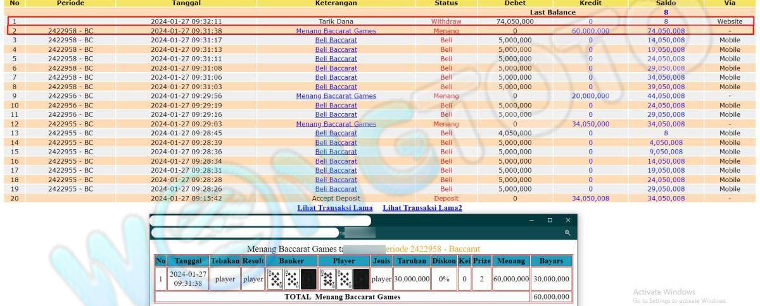Minimize the Baccarat result popup window
The height and width of the screenshot is (306, 760).
(531, 220)
